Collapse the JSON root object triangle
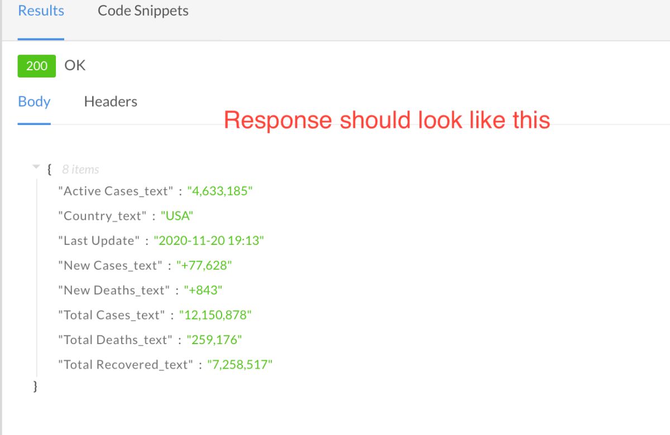The image size is (670, 435). tap(37, 167)
